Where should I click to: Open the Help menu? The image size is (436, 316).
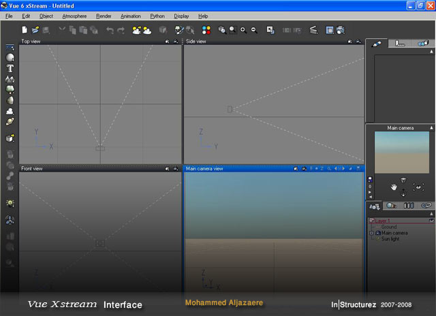(203, 16)
